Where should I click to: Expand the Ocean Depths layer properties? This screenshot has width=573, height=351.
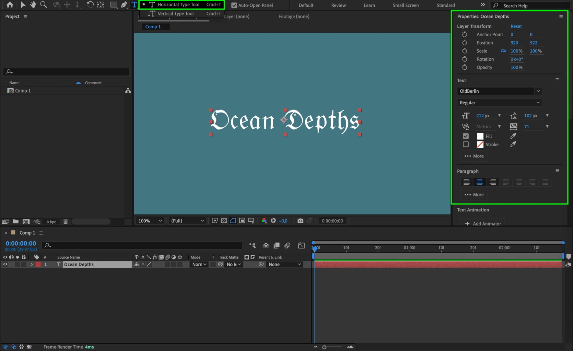coord(32,264)
